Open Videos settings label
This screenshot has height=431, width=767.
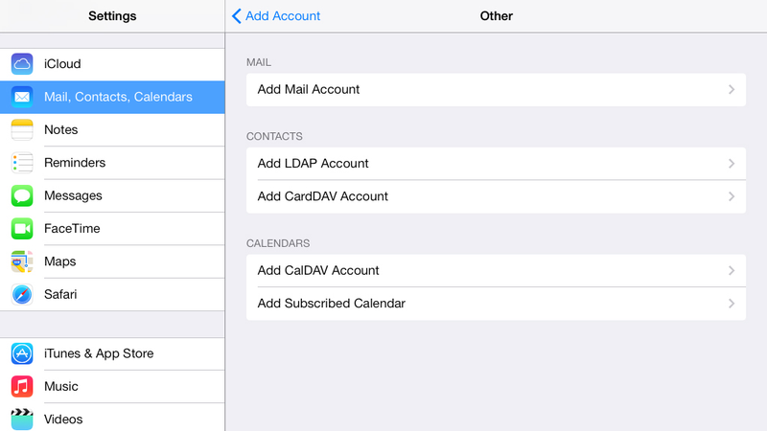click(63, 420)
